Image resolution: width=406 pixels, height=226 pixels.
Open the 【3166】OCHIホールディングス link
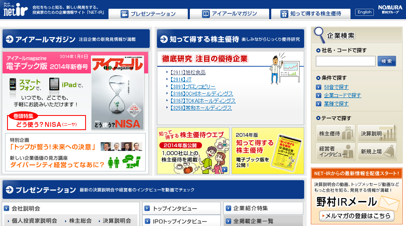[x=202, y=94]
